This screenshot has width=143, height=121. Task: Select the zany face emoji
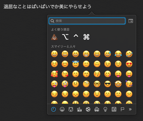pos(65,84)
